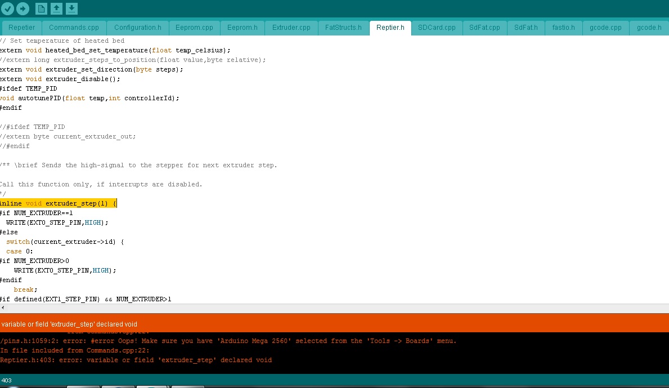
Task: Click the horizontal scrollbar left arrow
Action: point(3,307)
